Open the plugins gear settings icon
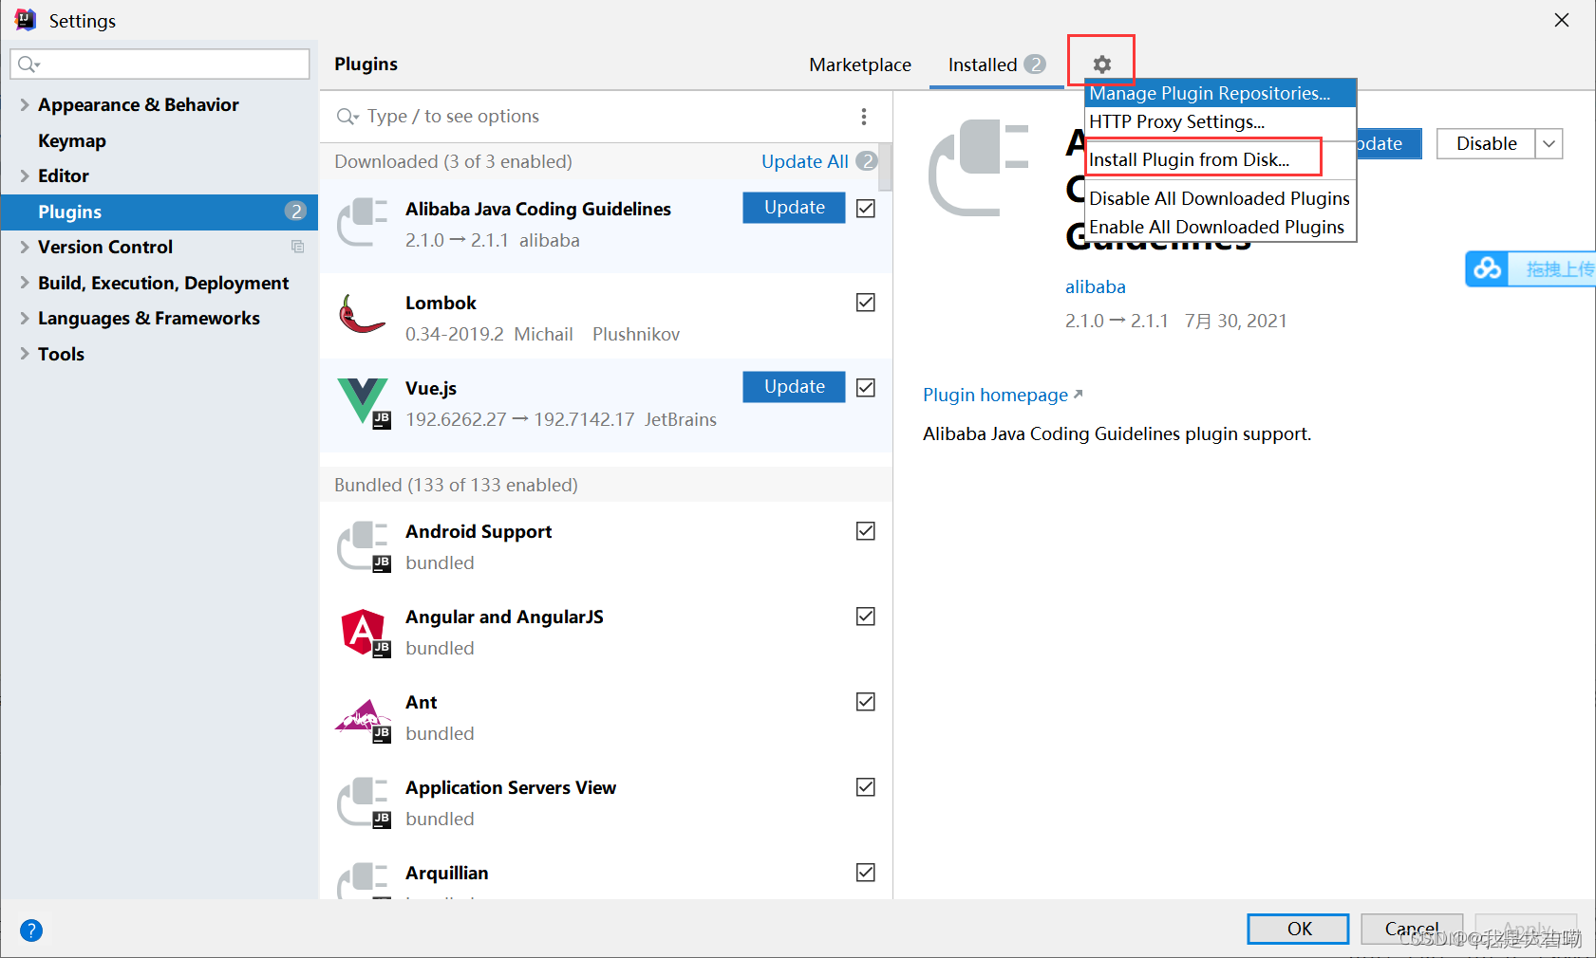Image resolution: width=1596 pixels, height=958 pixels. (x=1101, y=64)
